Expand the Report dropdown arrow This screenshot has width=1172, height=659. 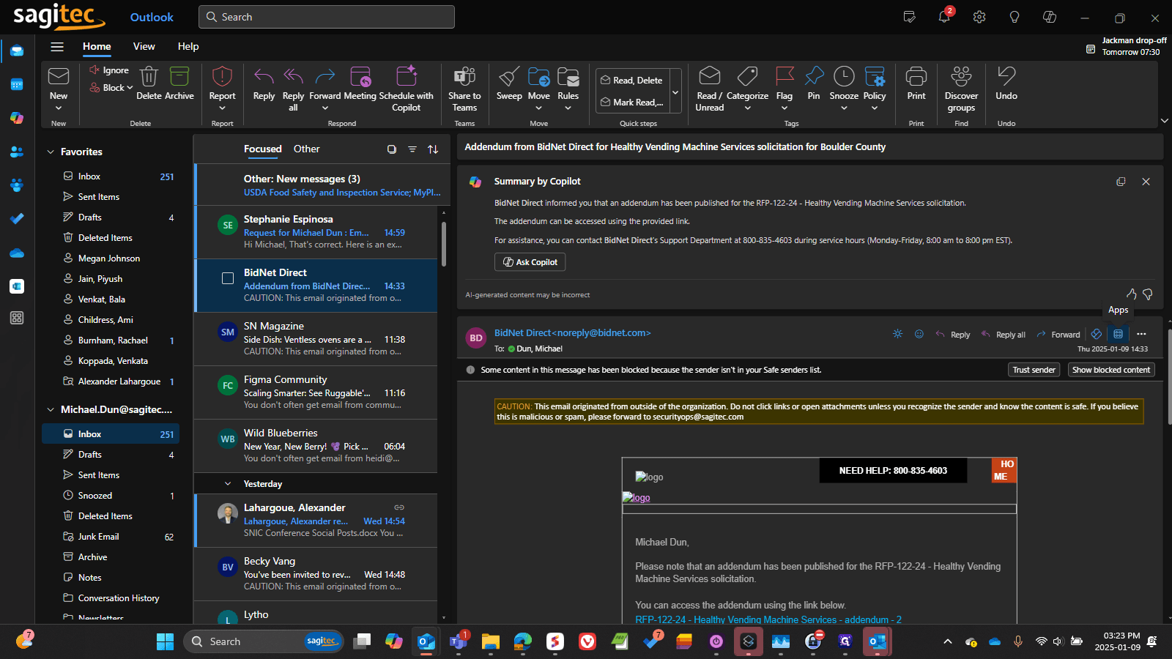[x=222, y=108]
